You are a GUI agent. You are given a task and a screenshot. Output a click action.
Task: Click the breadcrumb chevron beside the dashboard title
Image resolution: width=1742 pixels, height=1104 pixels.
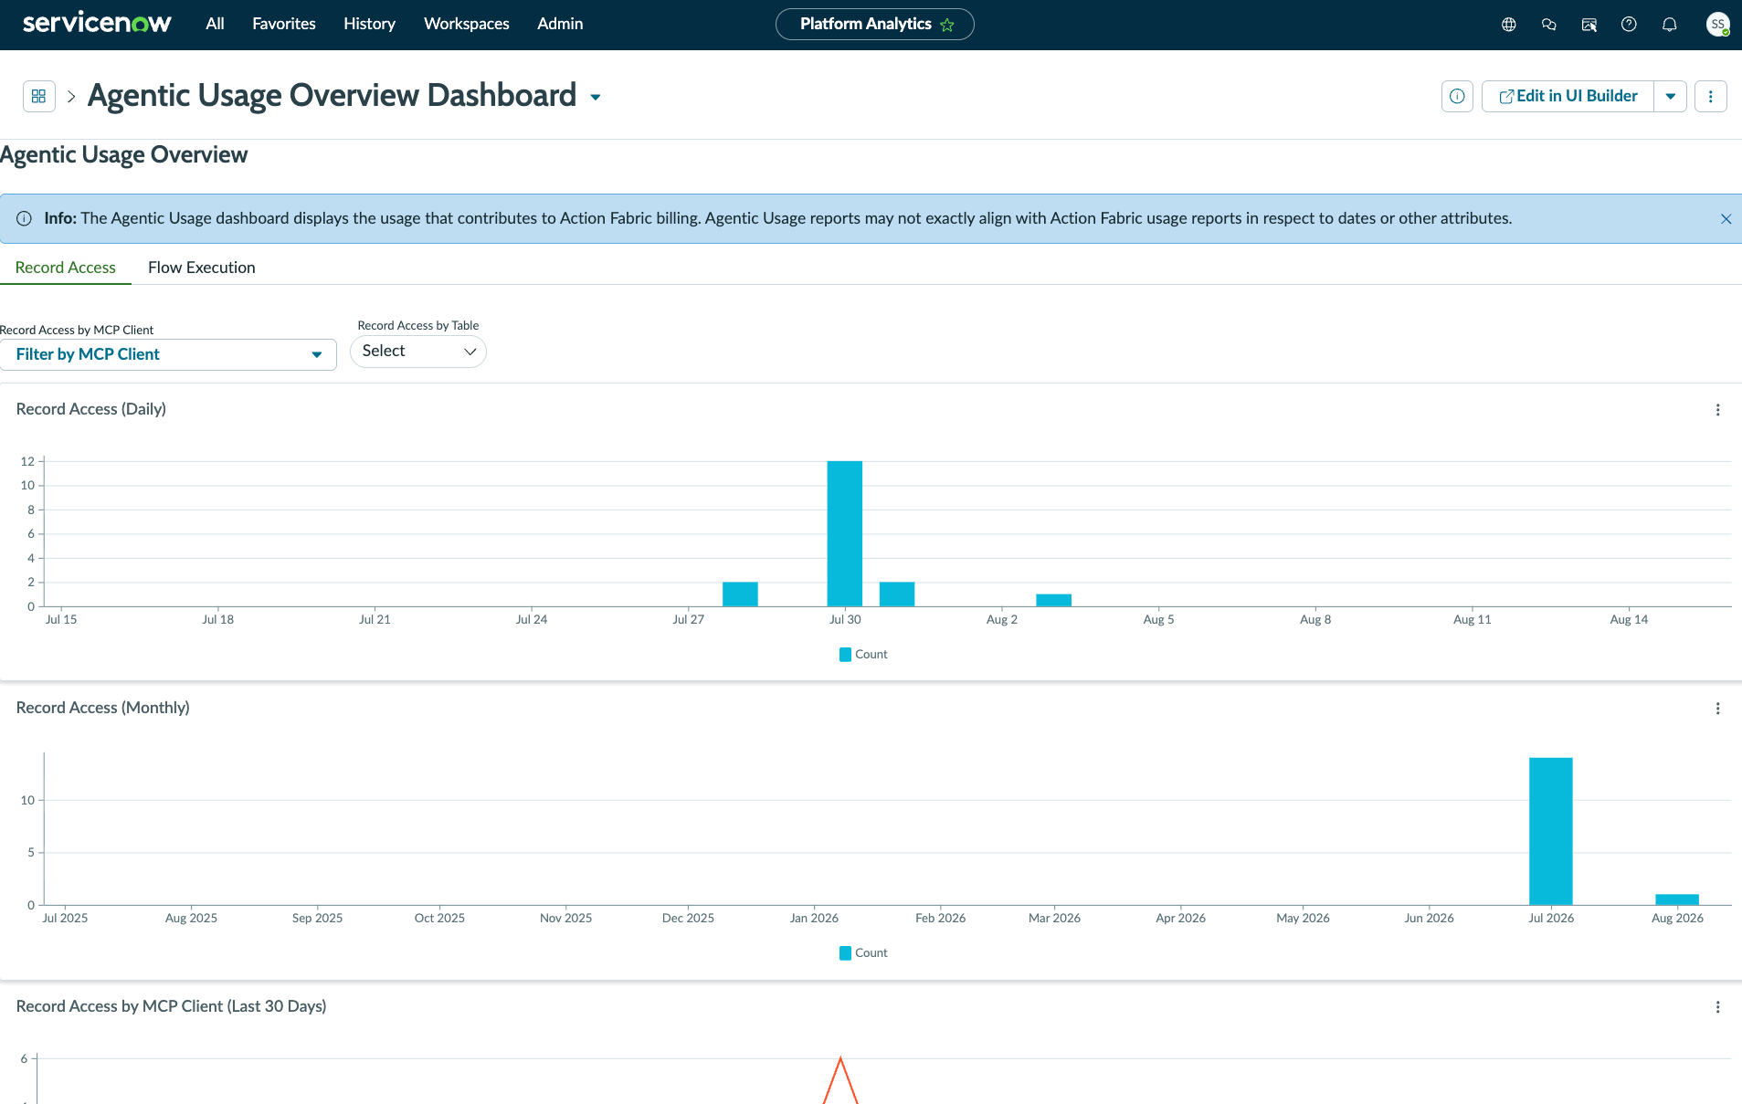[71, 96]
